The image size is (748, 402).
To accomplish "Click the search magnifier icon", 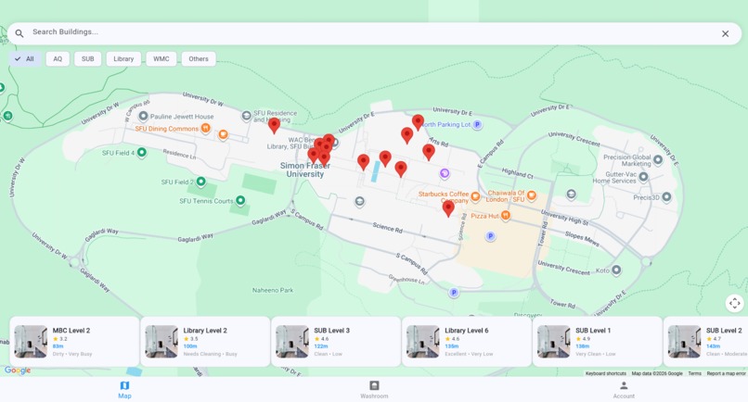I will pos(19,33).
